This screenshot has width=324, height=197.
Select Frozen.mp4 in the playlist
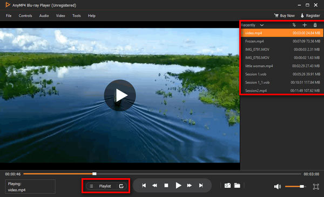(282, 41)
